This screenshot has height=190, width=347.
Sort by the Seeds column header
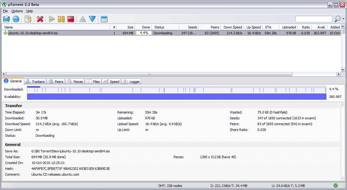(189, 27)
